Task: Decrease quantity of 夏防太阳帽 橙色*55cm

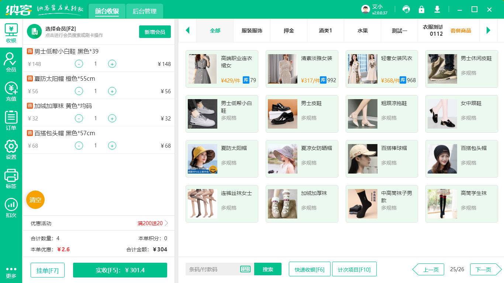Action: coord(79,91)
